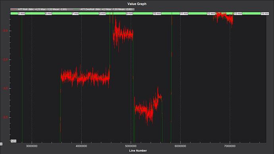Click the -3.5 y-axis tick label
The height and width of the screenshot is (154, 274).
[5, 117]
